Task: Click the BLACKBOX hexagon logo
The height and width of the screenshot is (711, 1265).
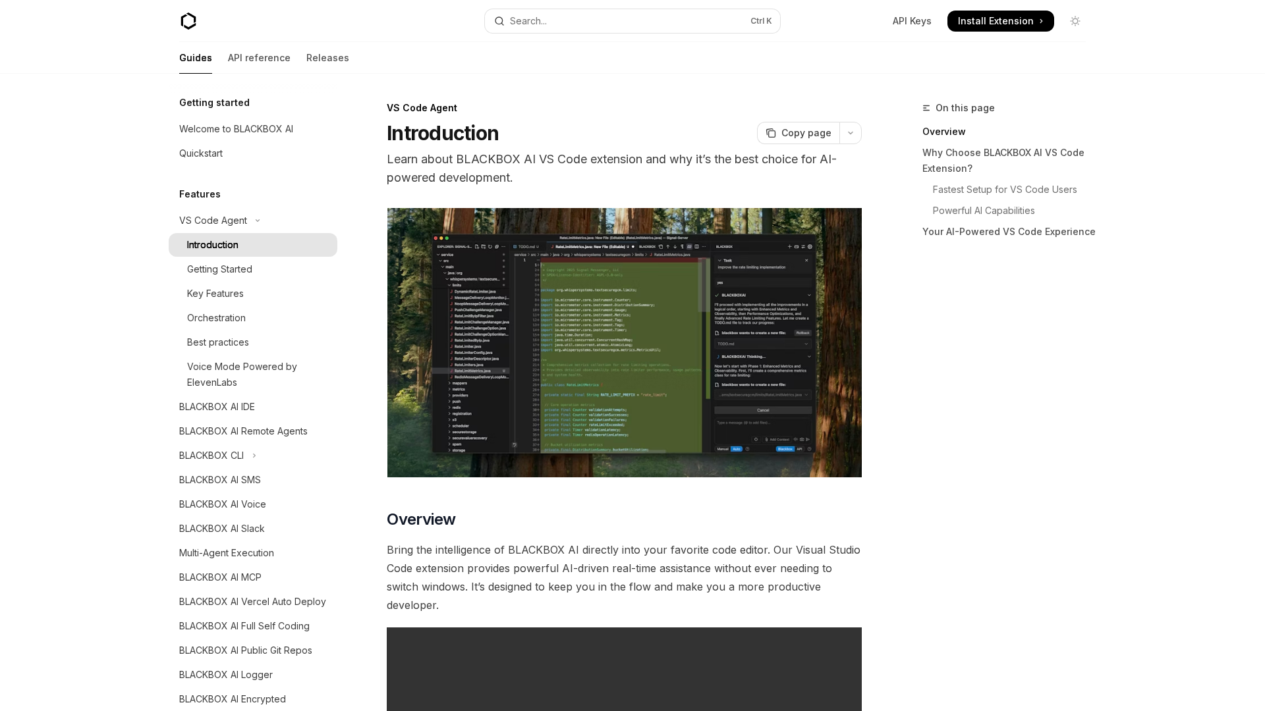Action: (x=188, y=21)
